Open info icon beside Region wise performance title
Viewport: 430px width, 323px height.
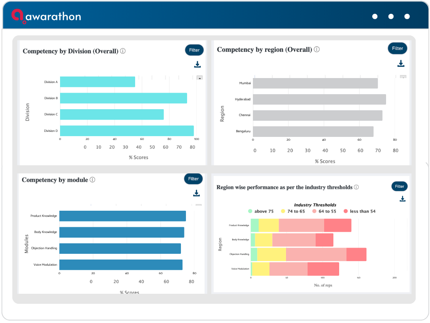click(x=356, y=187)
